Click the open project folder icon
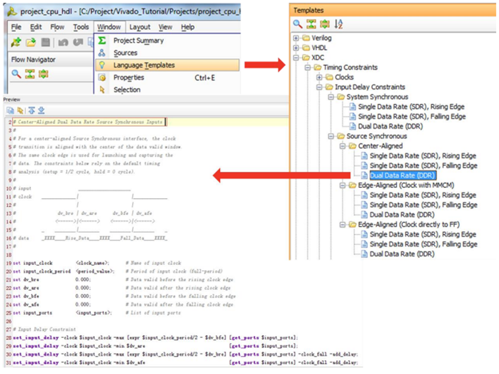This screenshot has width=499, height=374. tap(31, 42)
